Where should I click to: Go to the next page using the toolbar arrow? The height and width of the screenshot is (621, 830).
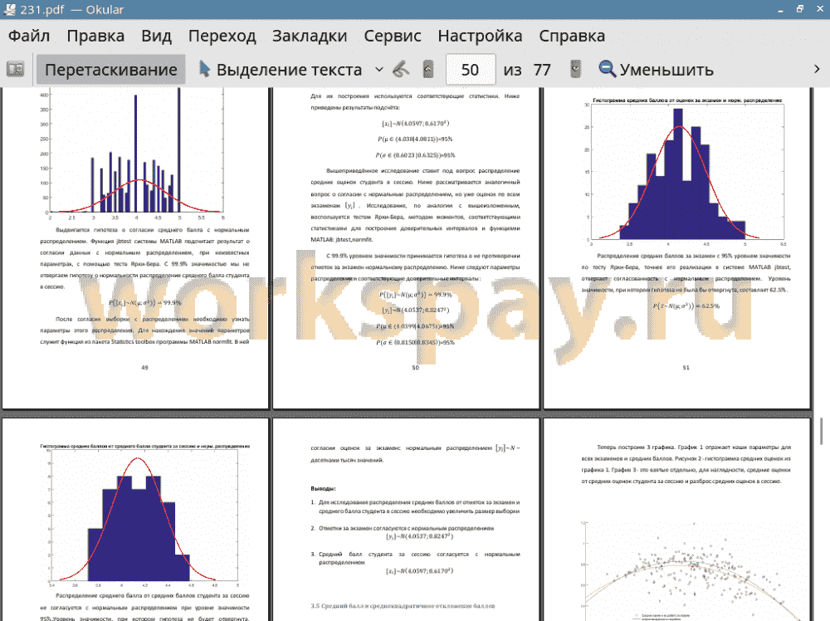click(575, 70)
